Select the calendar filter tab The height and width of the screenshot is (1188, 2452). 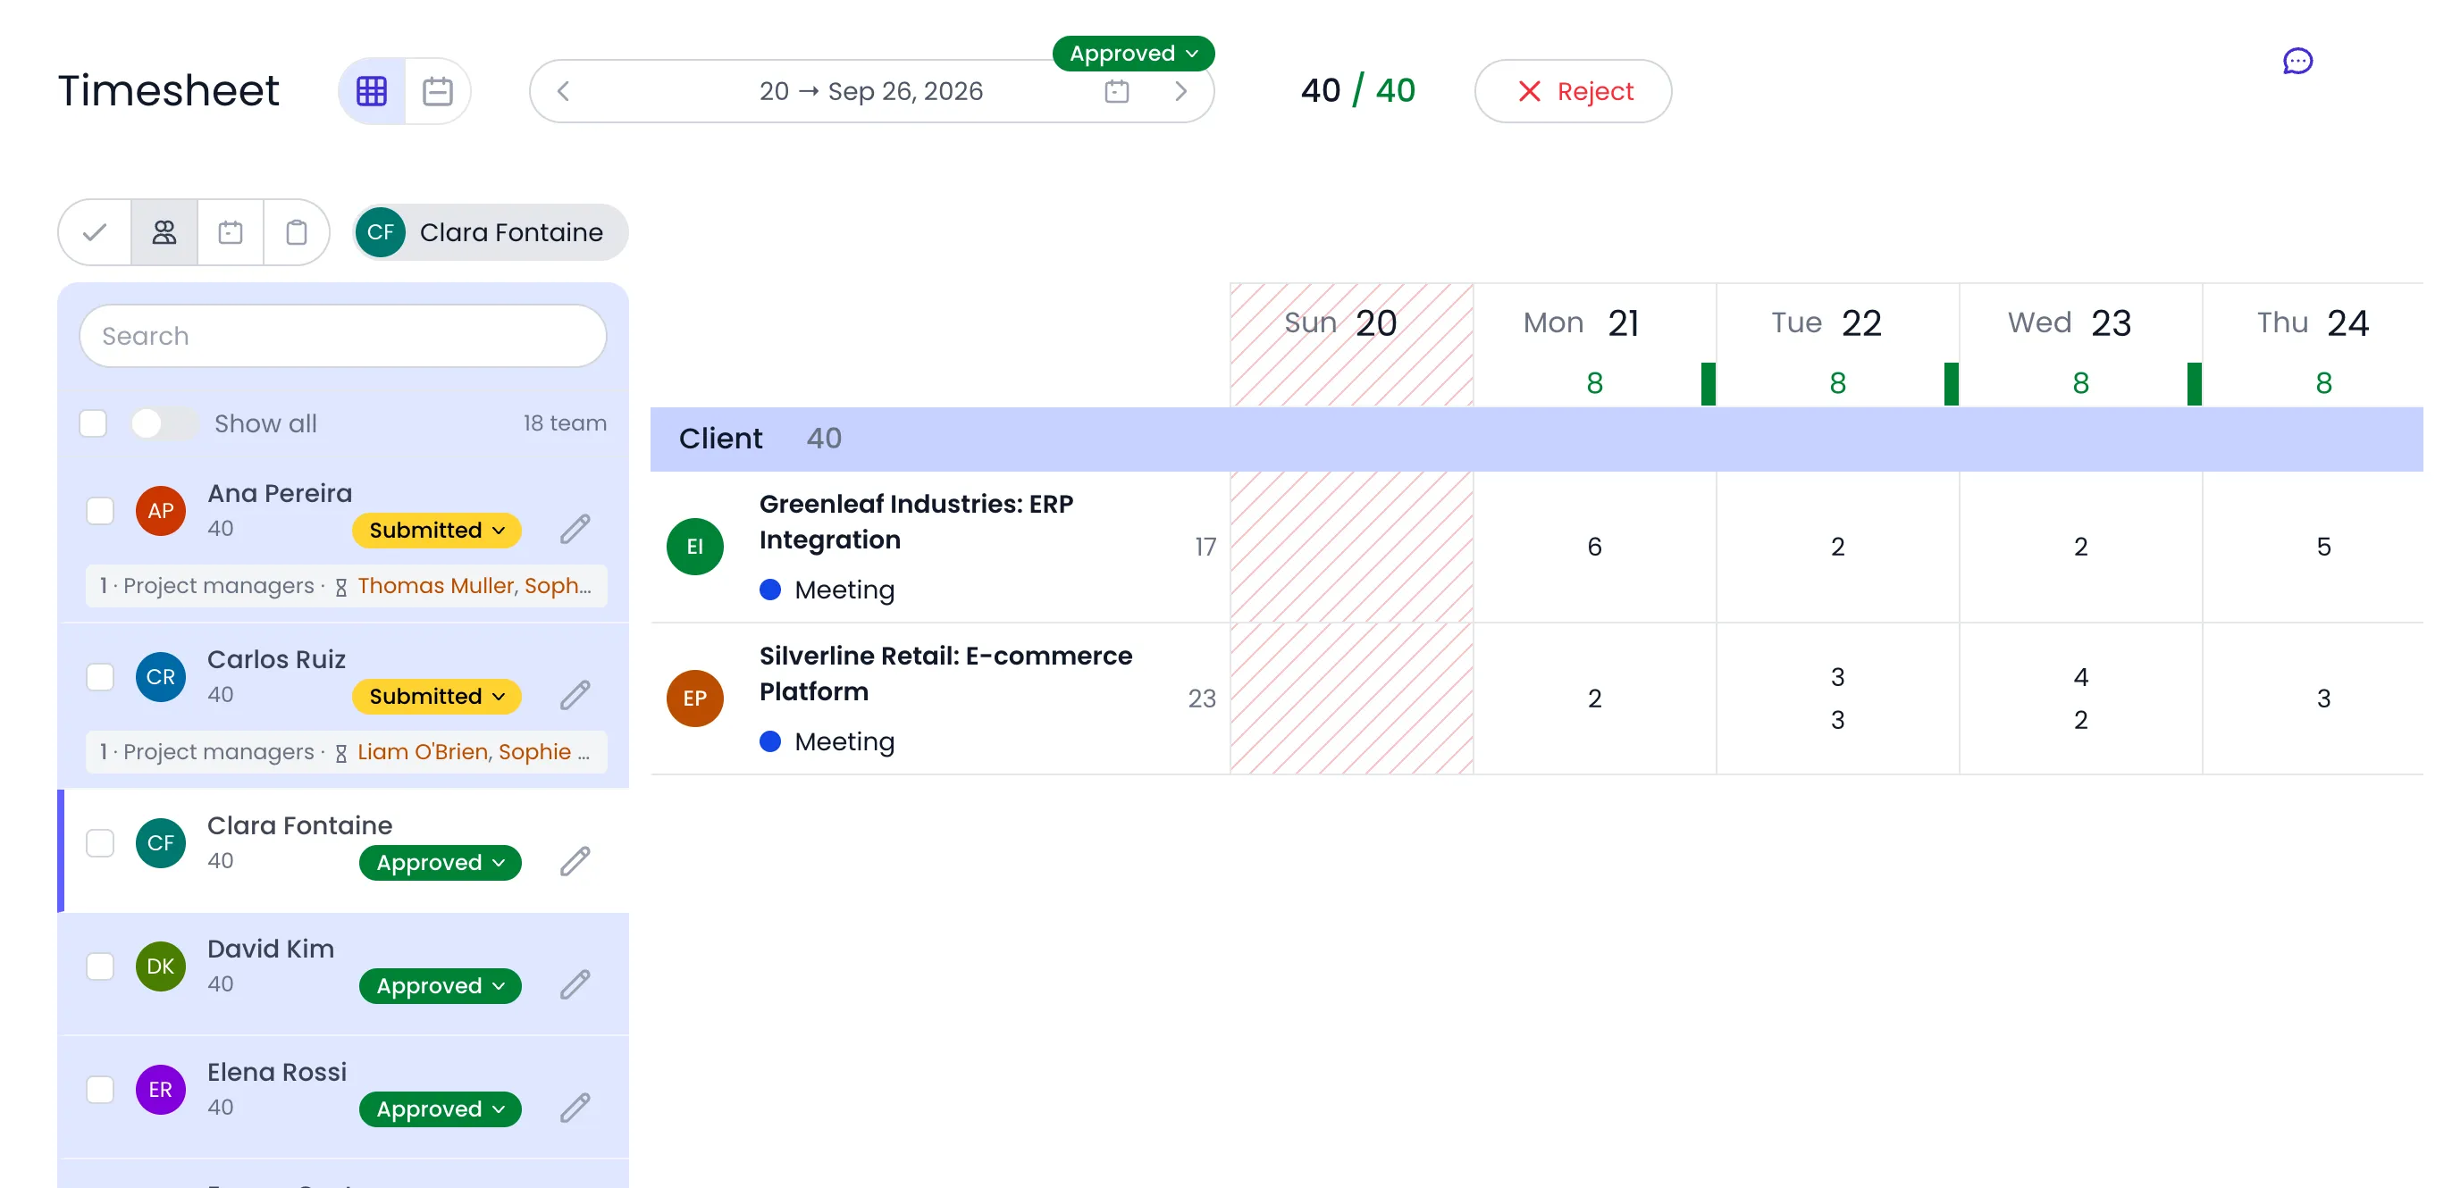tap(231, 232)
